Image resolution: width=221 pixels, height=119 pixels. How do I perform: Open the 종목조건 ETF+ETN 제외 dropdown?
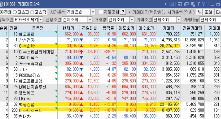pos(41,20)
